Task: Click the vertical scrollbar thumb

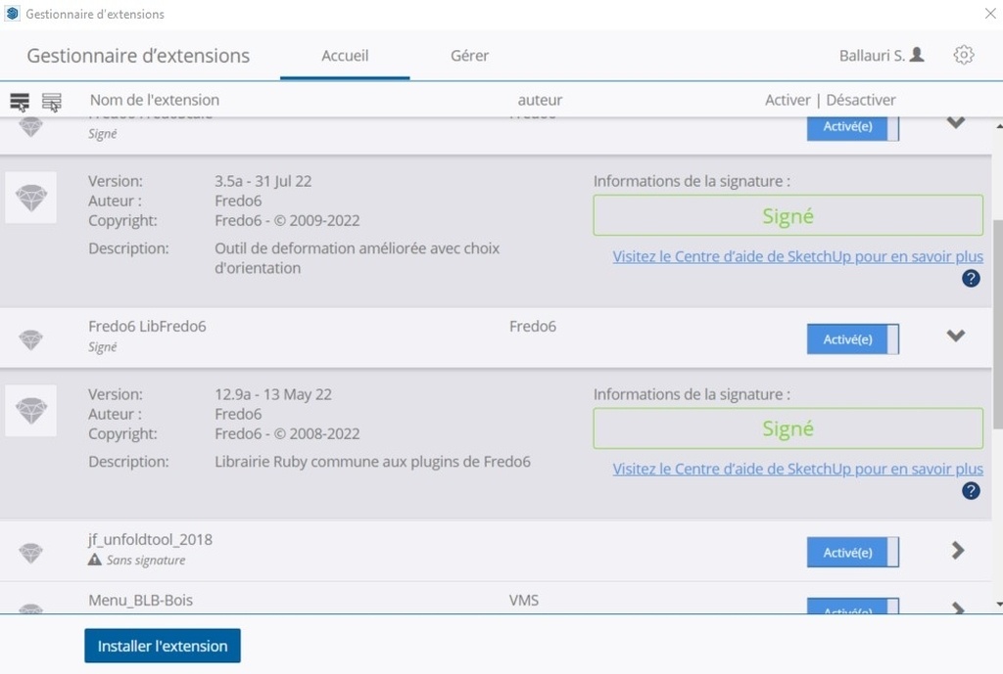Action: 998,324
